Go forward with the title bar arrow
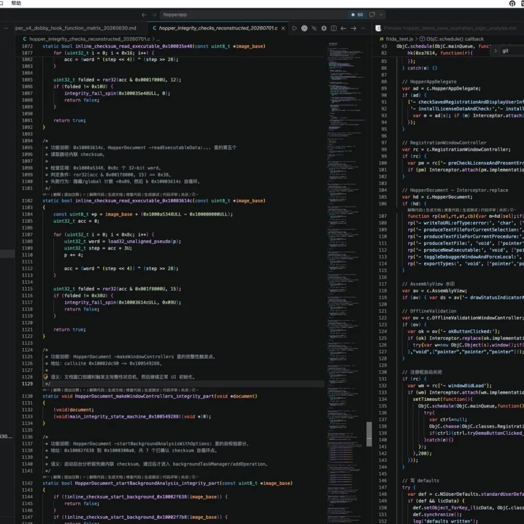The image size is (524, 524). pos(154,15)
